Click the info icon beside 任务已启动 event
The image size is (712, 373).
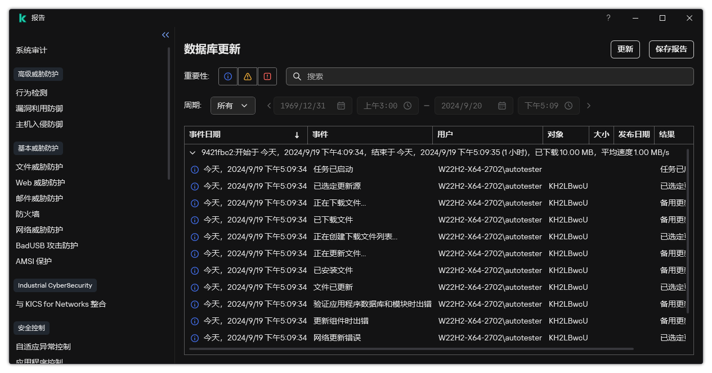point(195,169)
